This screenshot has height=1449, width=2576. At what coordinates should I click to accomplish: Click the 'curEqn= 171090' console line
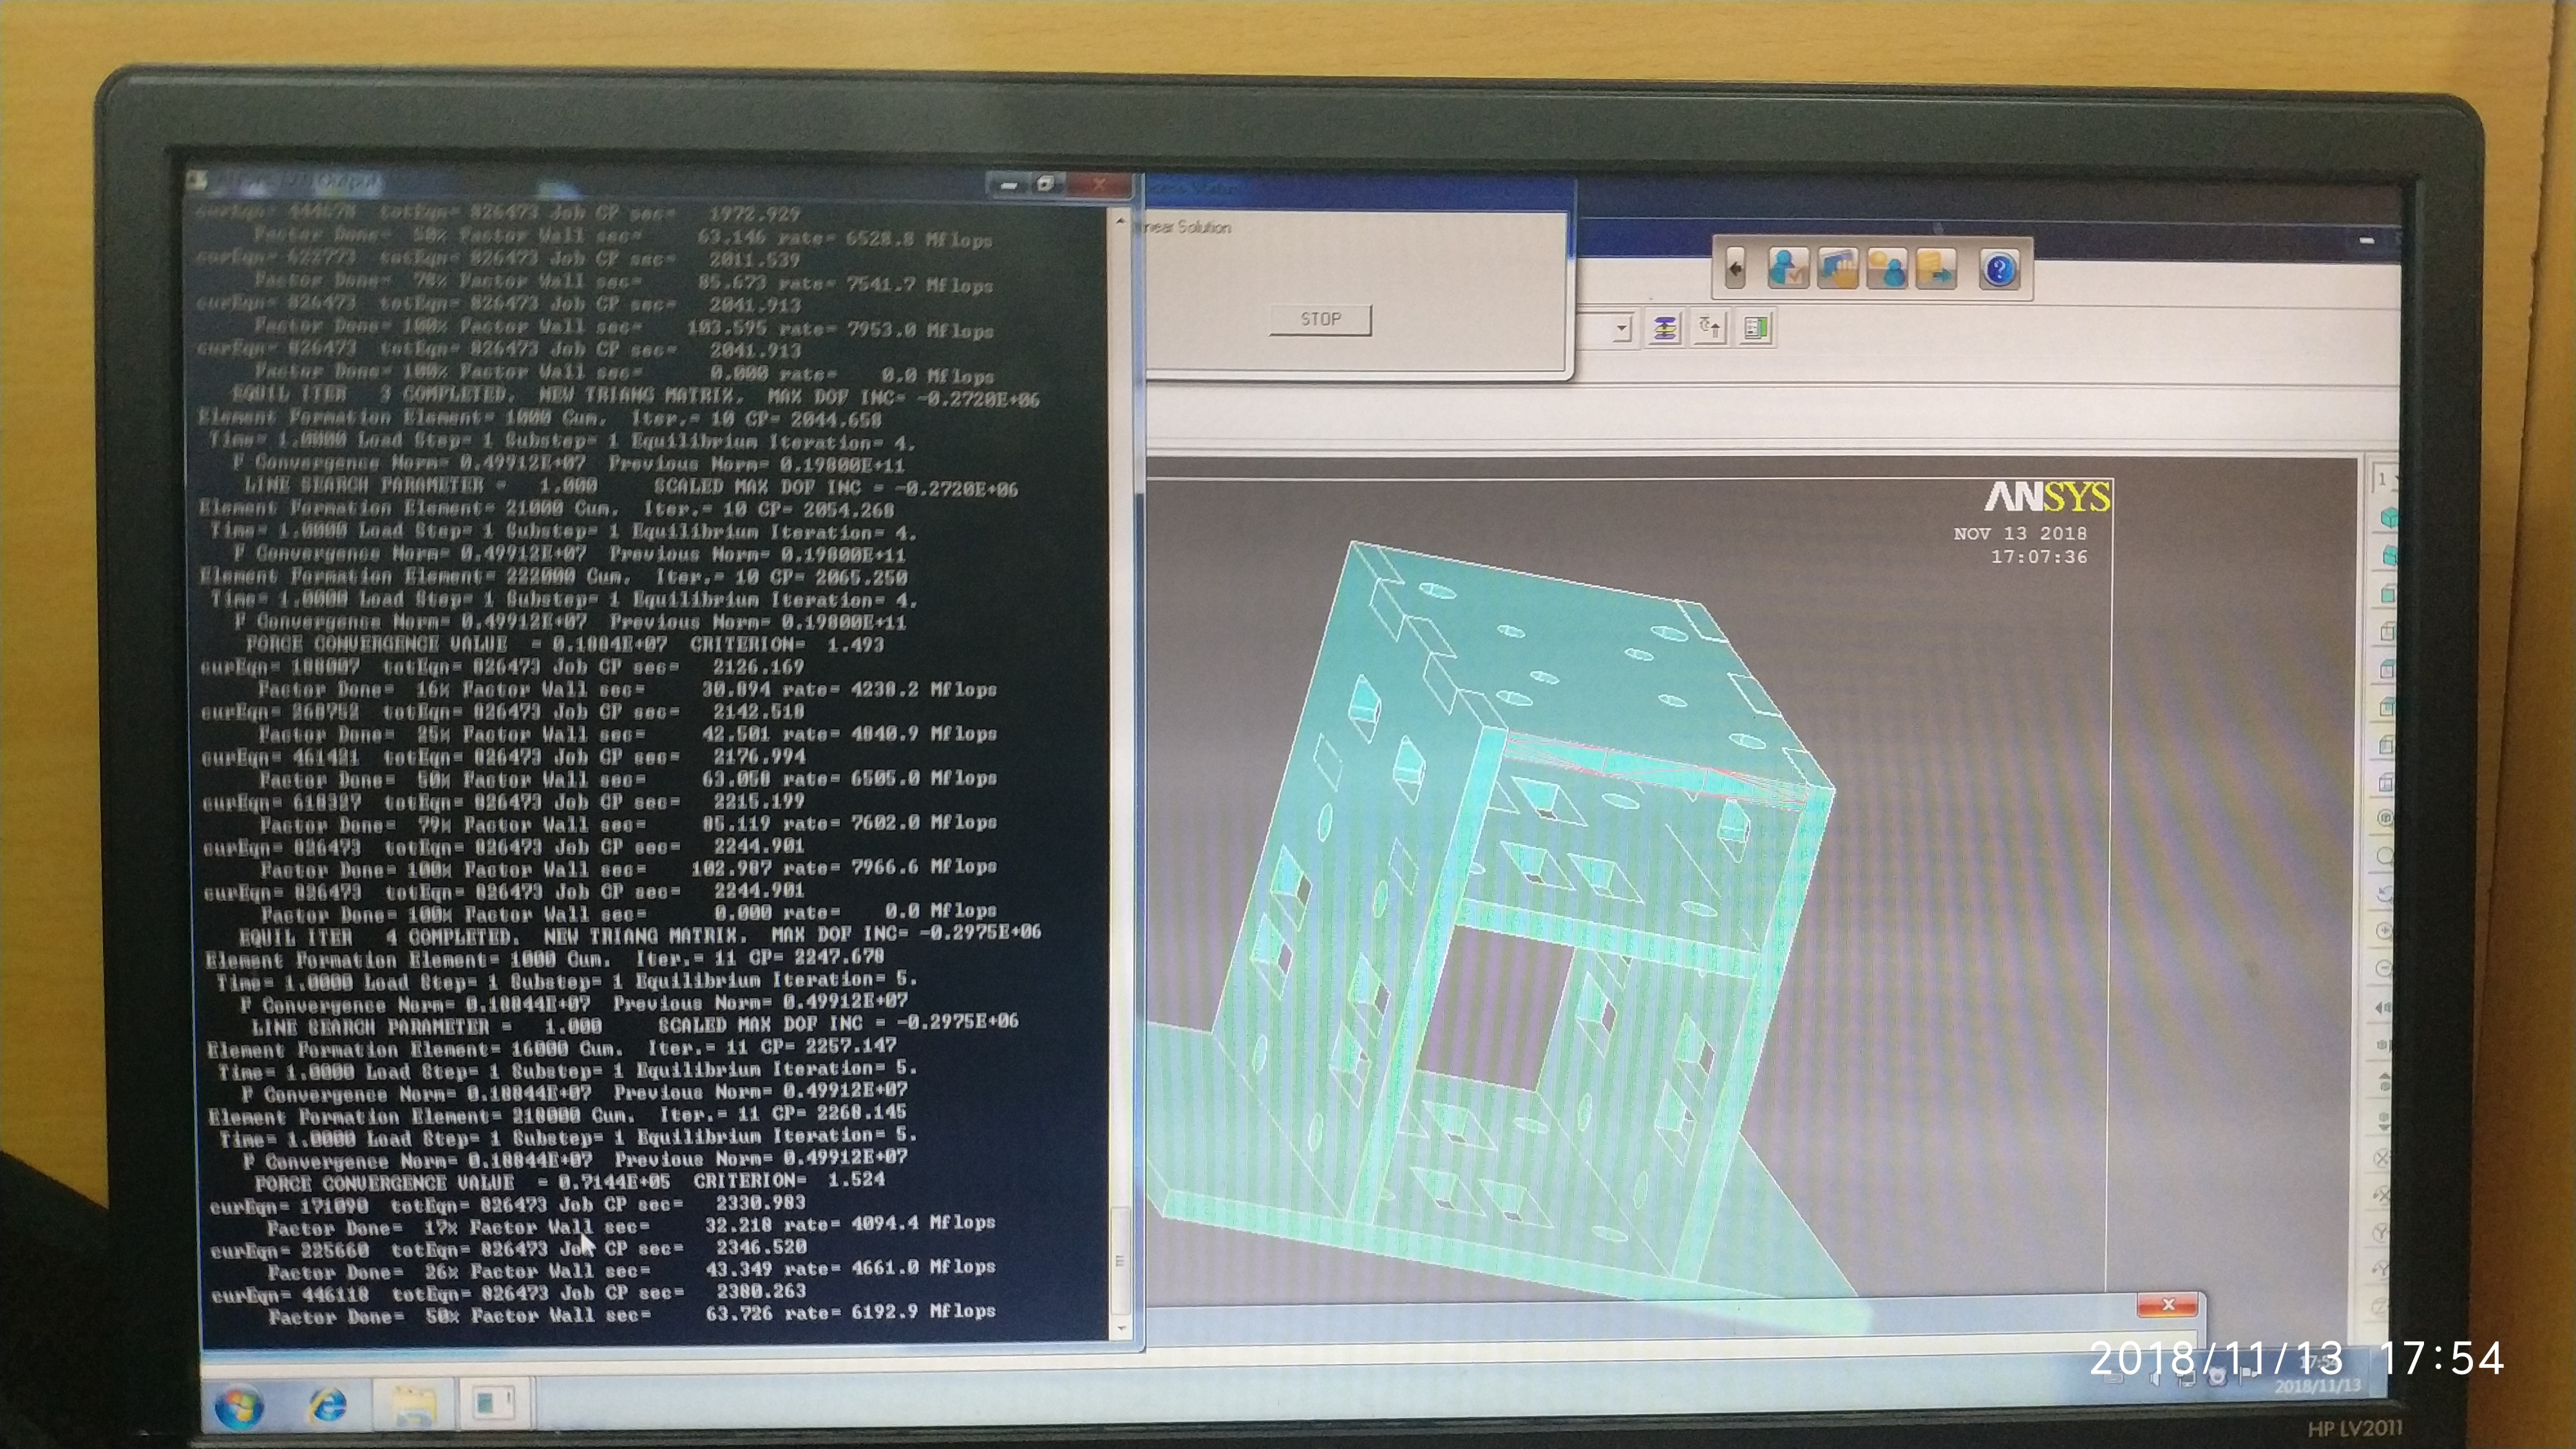(508, 1206)
